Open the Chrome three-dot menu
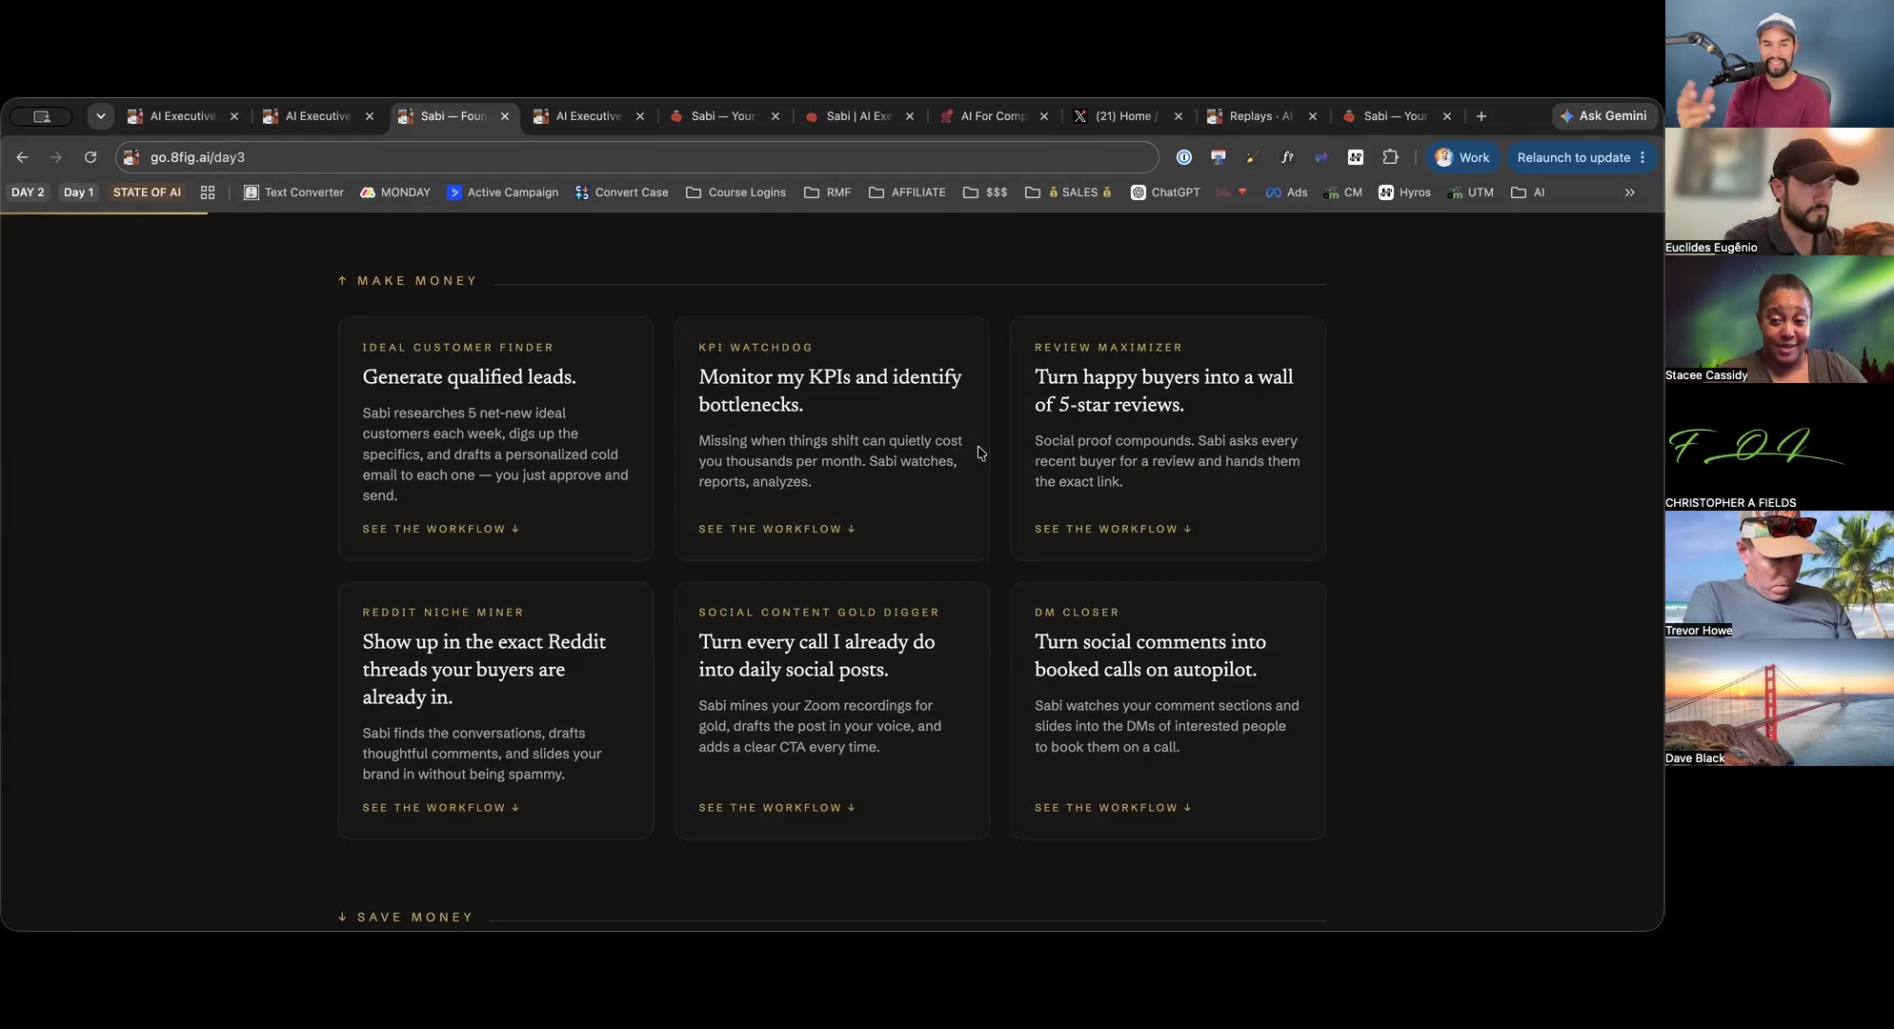1894x1029 pixels. (1642, 157)
